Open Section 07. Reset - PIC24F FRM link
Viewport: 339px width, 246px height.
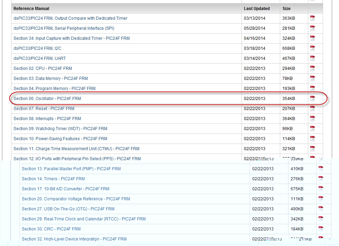pos(44,109)
